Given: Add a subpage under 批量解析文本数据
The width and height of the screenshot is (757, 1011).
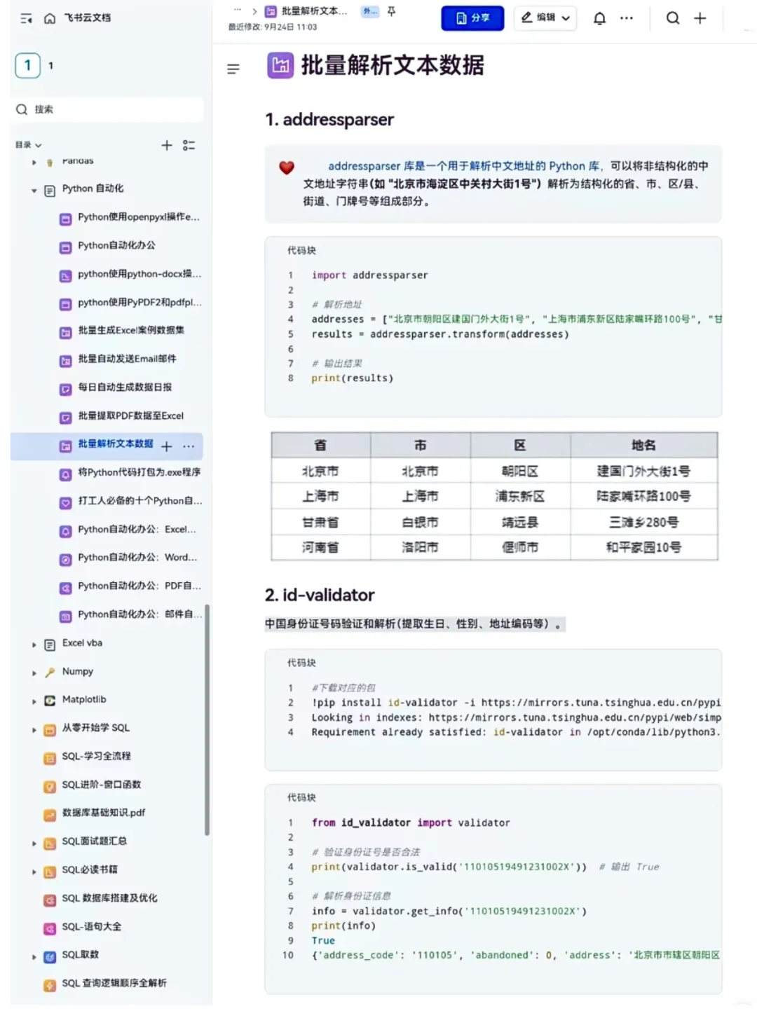Looking at the screenshot, I should coord(167,446).
